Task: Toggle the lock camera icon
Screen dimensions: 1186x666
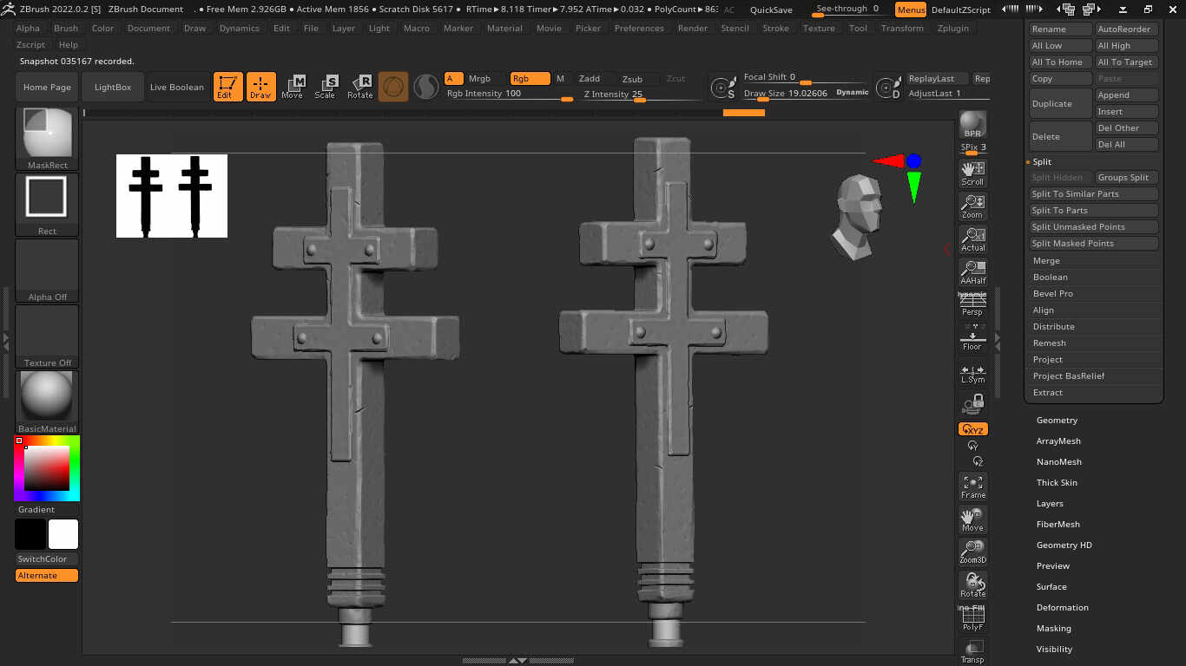Action: click(972, 404)
